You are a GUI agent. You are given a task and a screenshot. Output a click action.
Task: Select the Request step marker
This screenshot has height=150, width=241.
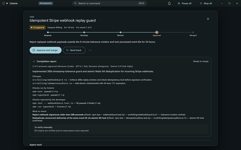point(48,32)
